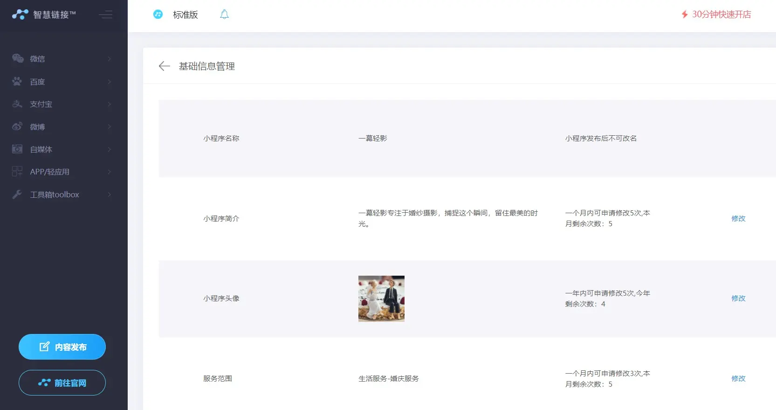The width and height of the screenshot is (776, 410).
Task: Click the wedding figurine avatar thumbnail
Action: pyautogui.click(x=381, y=299)
